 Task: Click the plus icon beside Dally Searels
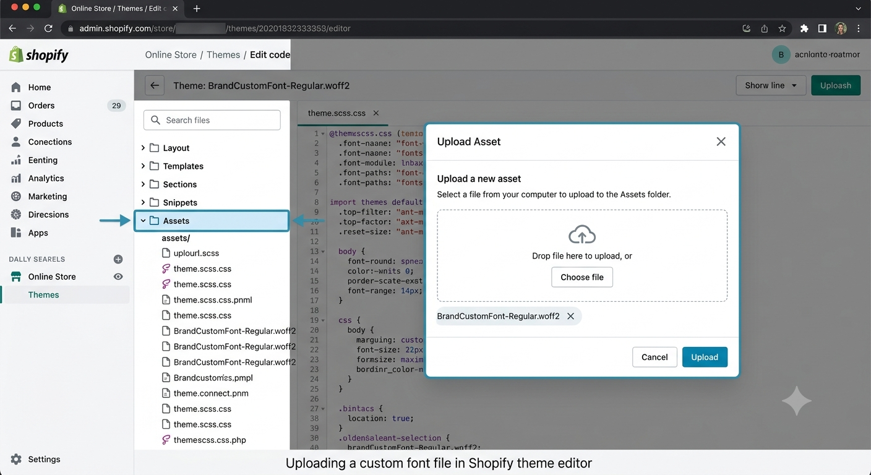118,259
